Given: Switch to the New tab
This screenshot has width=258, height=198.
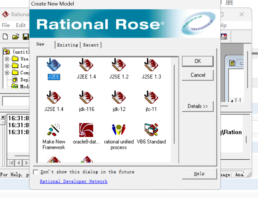Looking at the screenshot, I should pyautogui.click(x=44, y=44).
